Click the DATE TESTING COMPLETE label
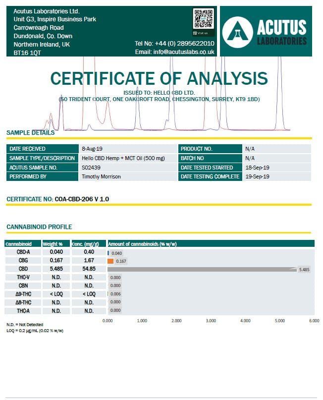Screen dimensions: 323x400 point(210,176)
